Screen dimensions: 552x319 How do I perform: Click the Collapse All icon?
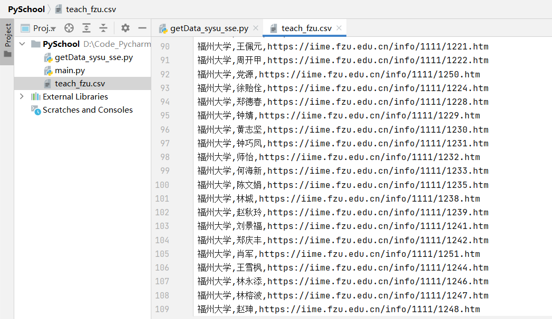103,28
